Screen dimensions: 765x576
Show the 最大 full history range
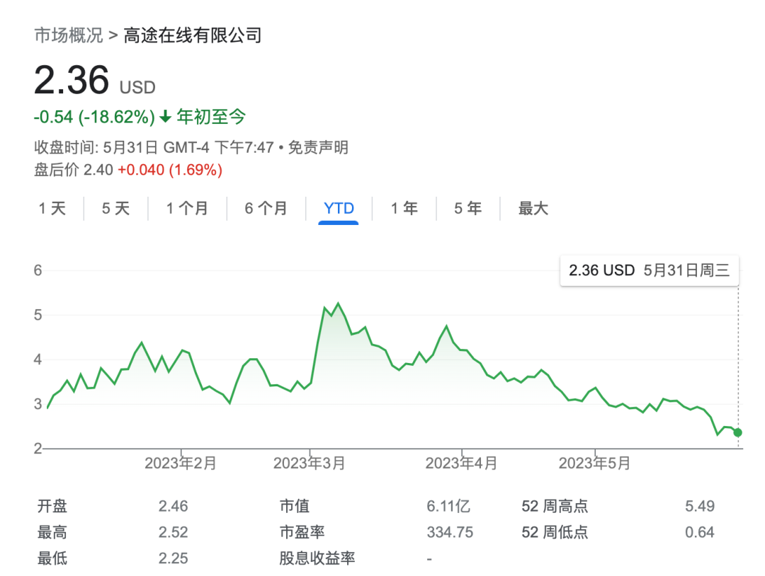coord(533,209)
